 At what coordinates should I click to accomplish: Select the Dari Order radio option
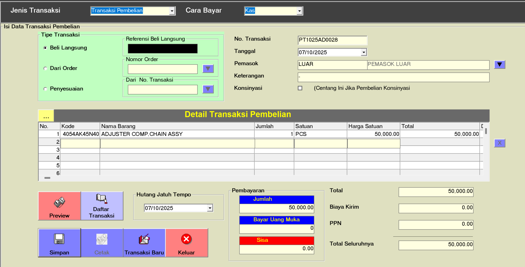(x=45, y=68)
